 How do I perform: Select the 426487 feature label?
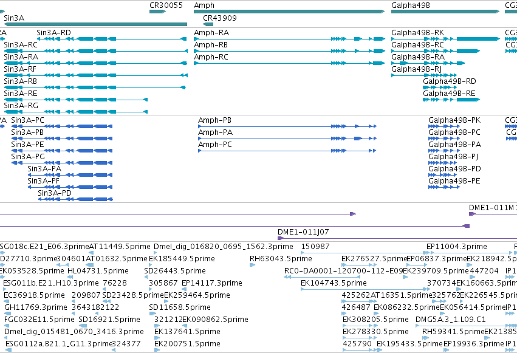[356, 308]
